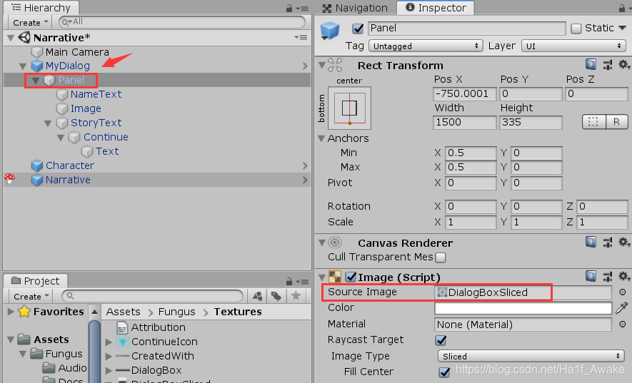Pick a color with the eyedropper icon
This screenshot has width=632, height=383.
(622, 308)
